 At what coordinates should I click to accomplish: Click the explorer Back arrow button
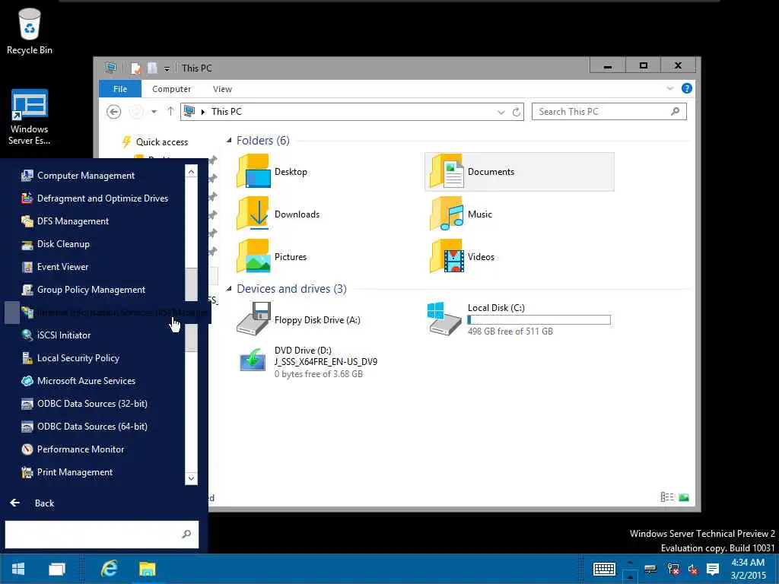114,112
